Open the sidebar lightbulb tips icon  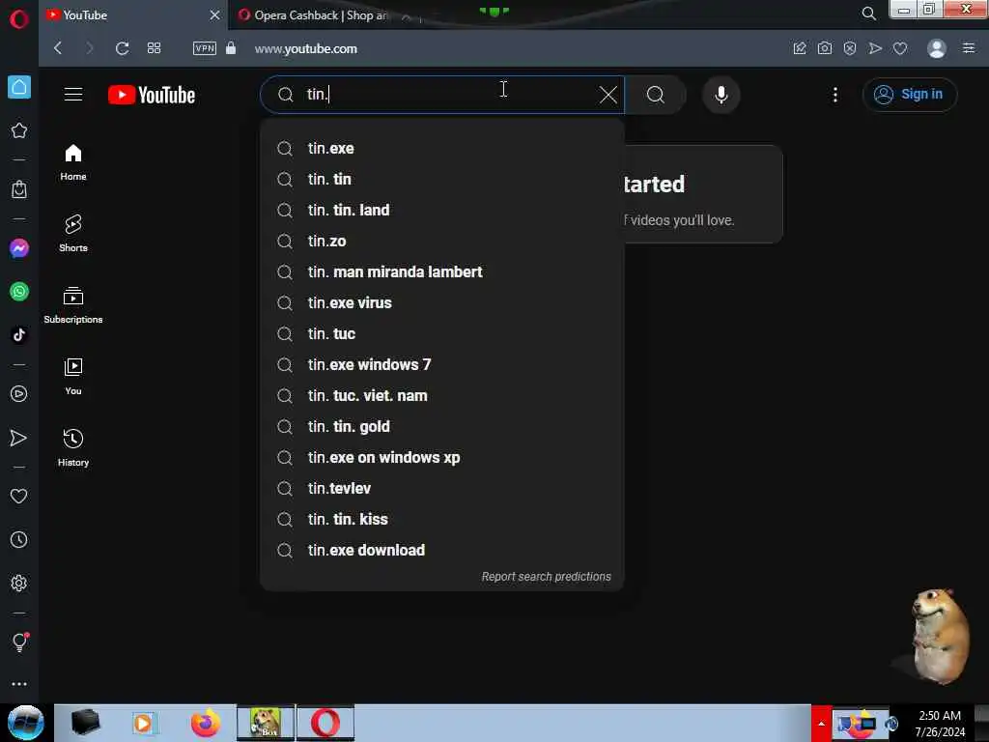(19, 642)
